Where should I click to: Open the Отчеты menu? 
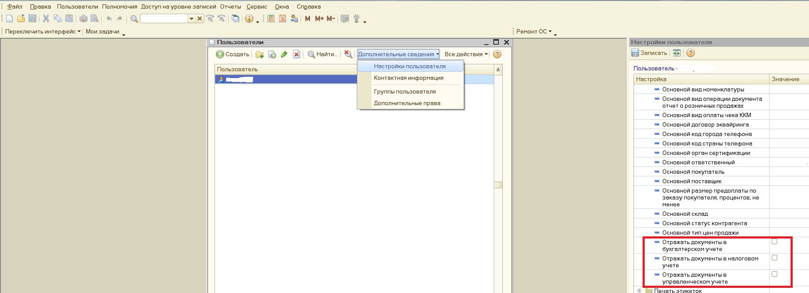[x=230, y=6]
